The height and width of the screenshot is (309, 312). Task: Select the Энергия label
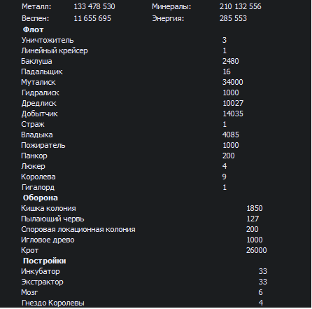coord(168,18)
